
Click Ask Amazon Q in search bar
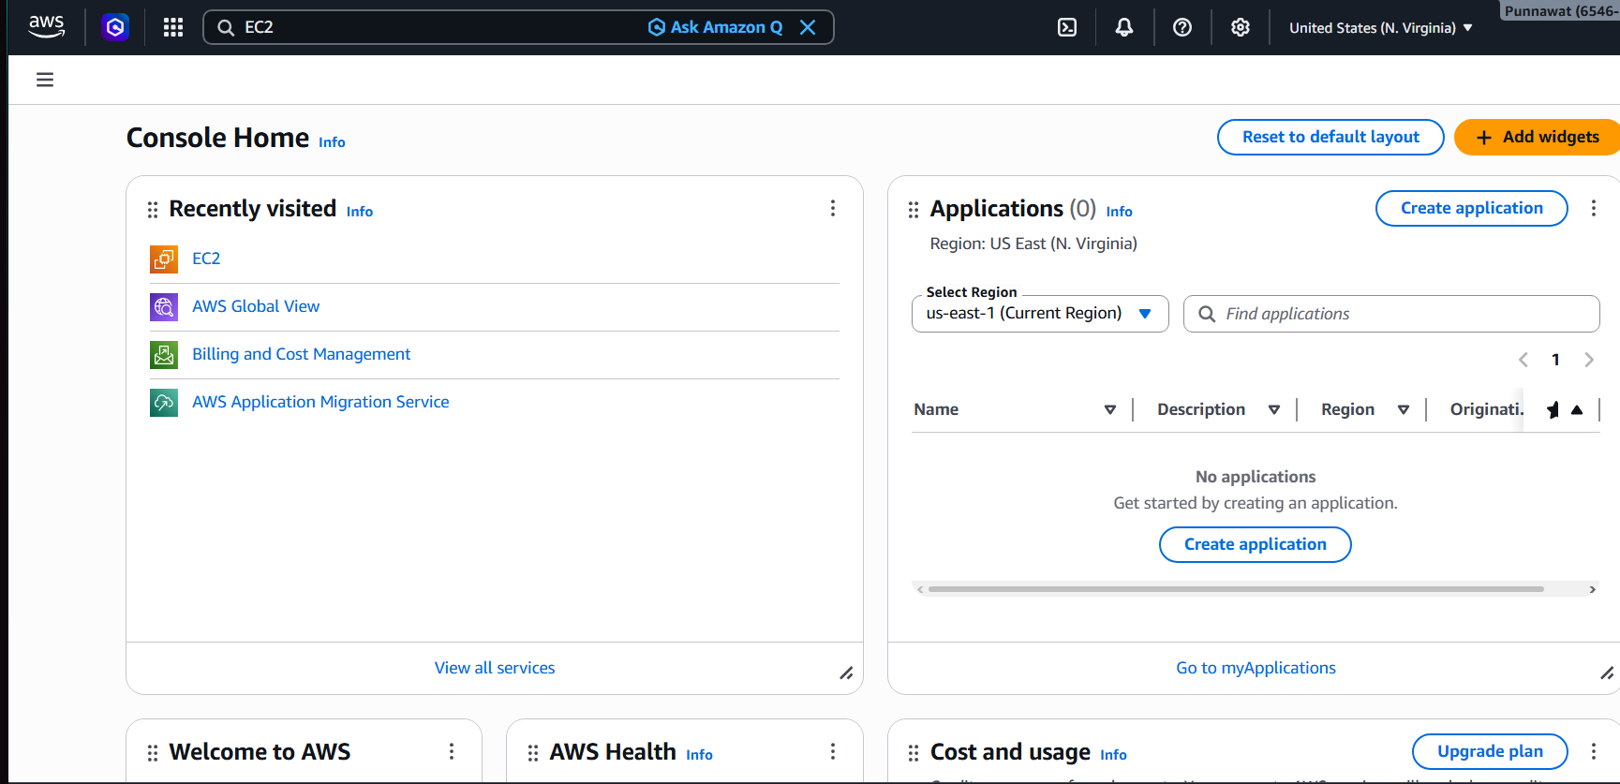click(x=715, y=27)
